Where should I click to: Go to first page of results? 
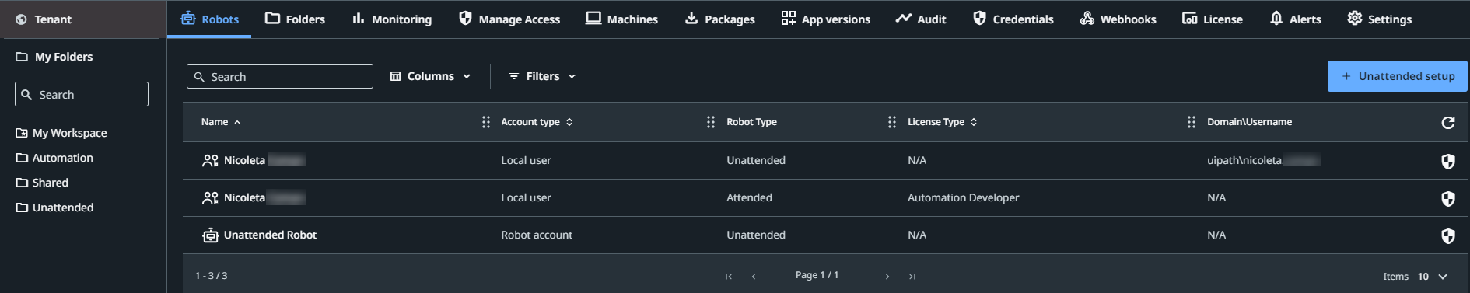click(729, 276)
